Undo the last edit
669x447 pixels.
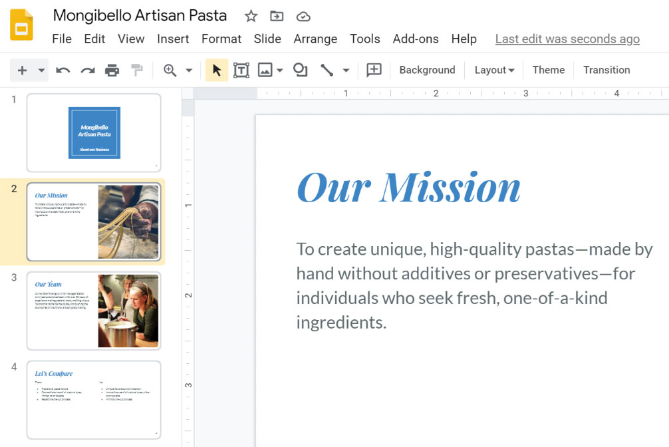(x=63, y=69)
